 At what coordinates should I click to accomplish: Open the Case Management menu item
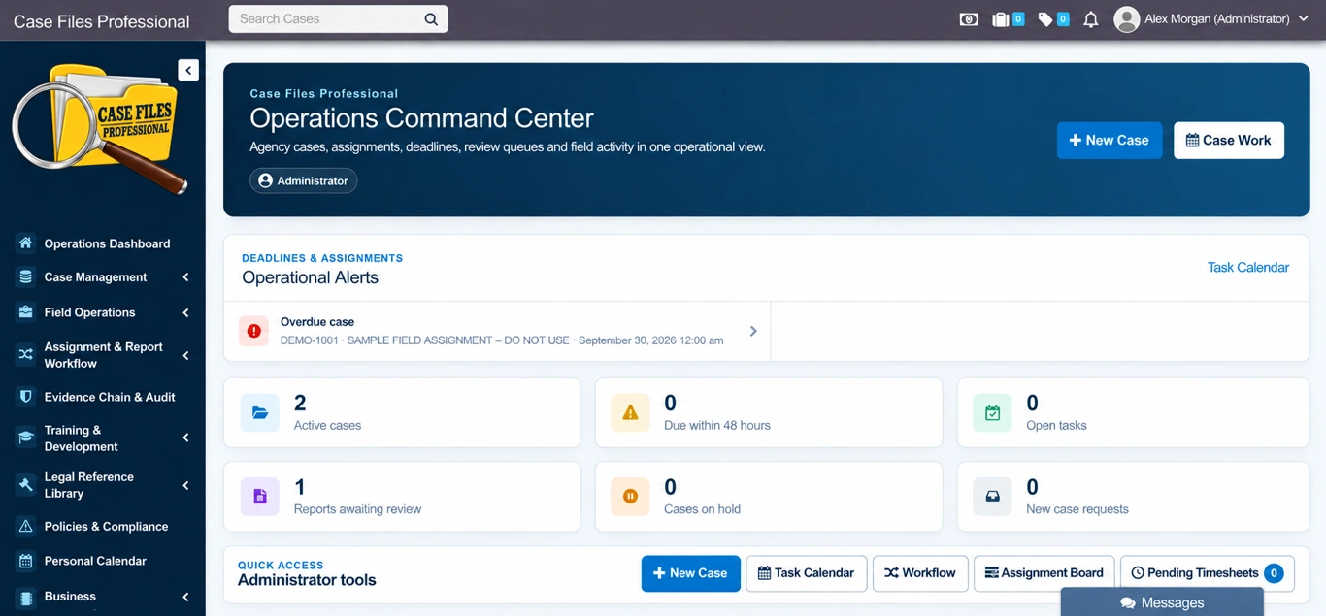pyautogui.click(x=102, y=277)
